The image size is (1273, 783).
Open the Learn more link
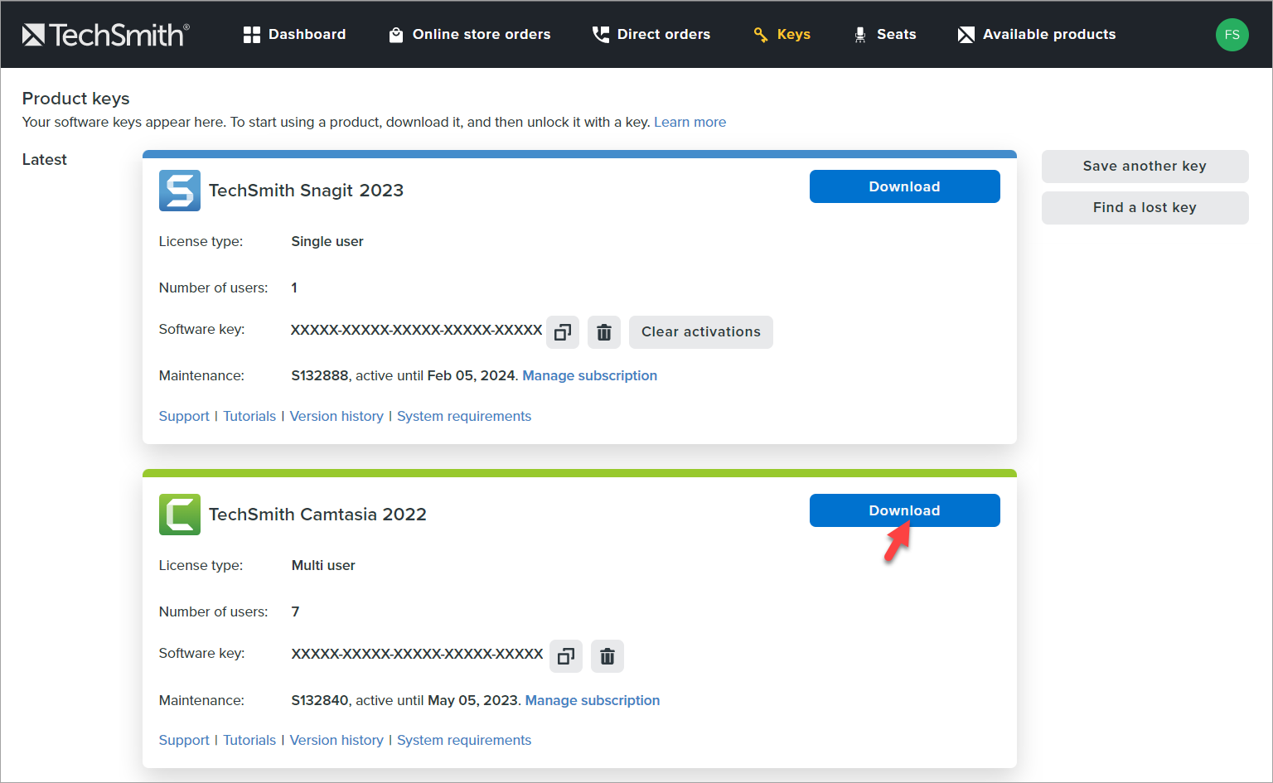click(x=690, y=122)
